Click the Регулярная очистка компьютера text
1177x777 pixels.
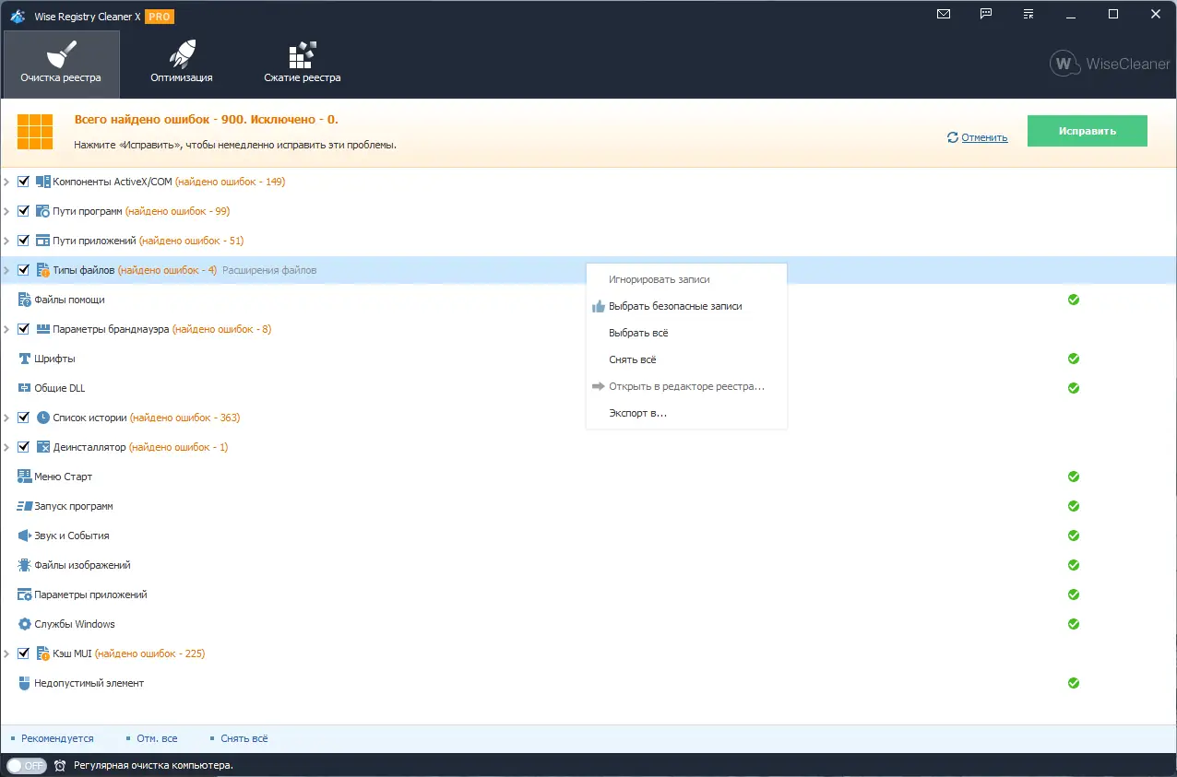(x=153, y=765)
